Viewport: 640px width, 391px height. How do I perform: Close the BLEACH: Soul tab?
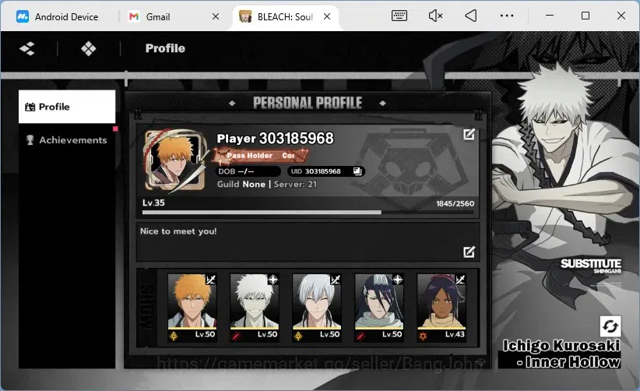point(327,16)
